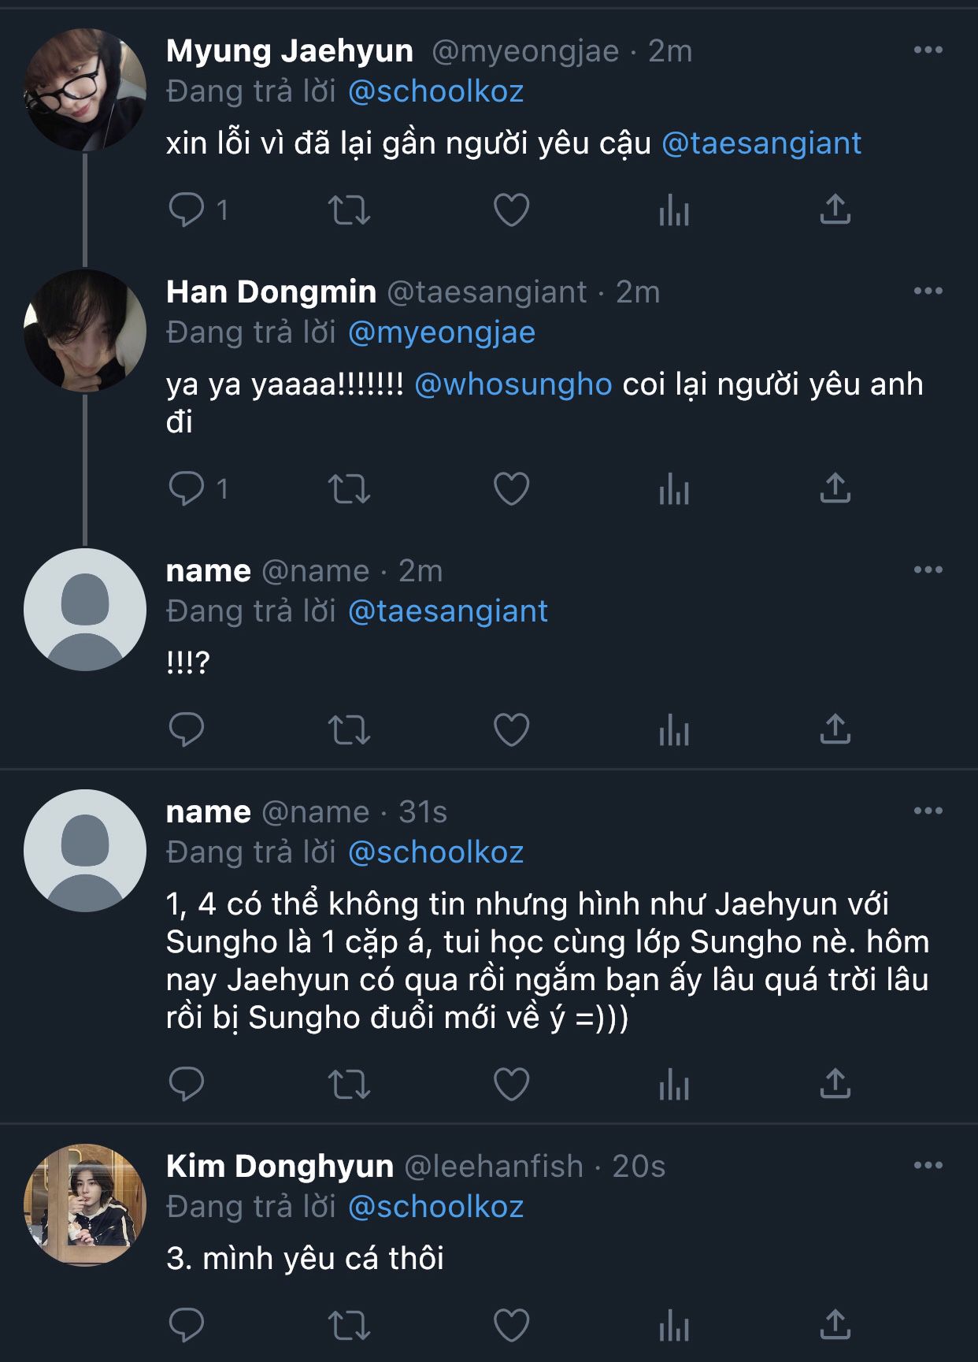Viewport: 978px width, 1362px height.
Task: Share Kim Donghyun's tweet
Action: click(x=835, y=1325)
